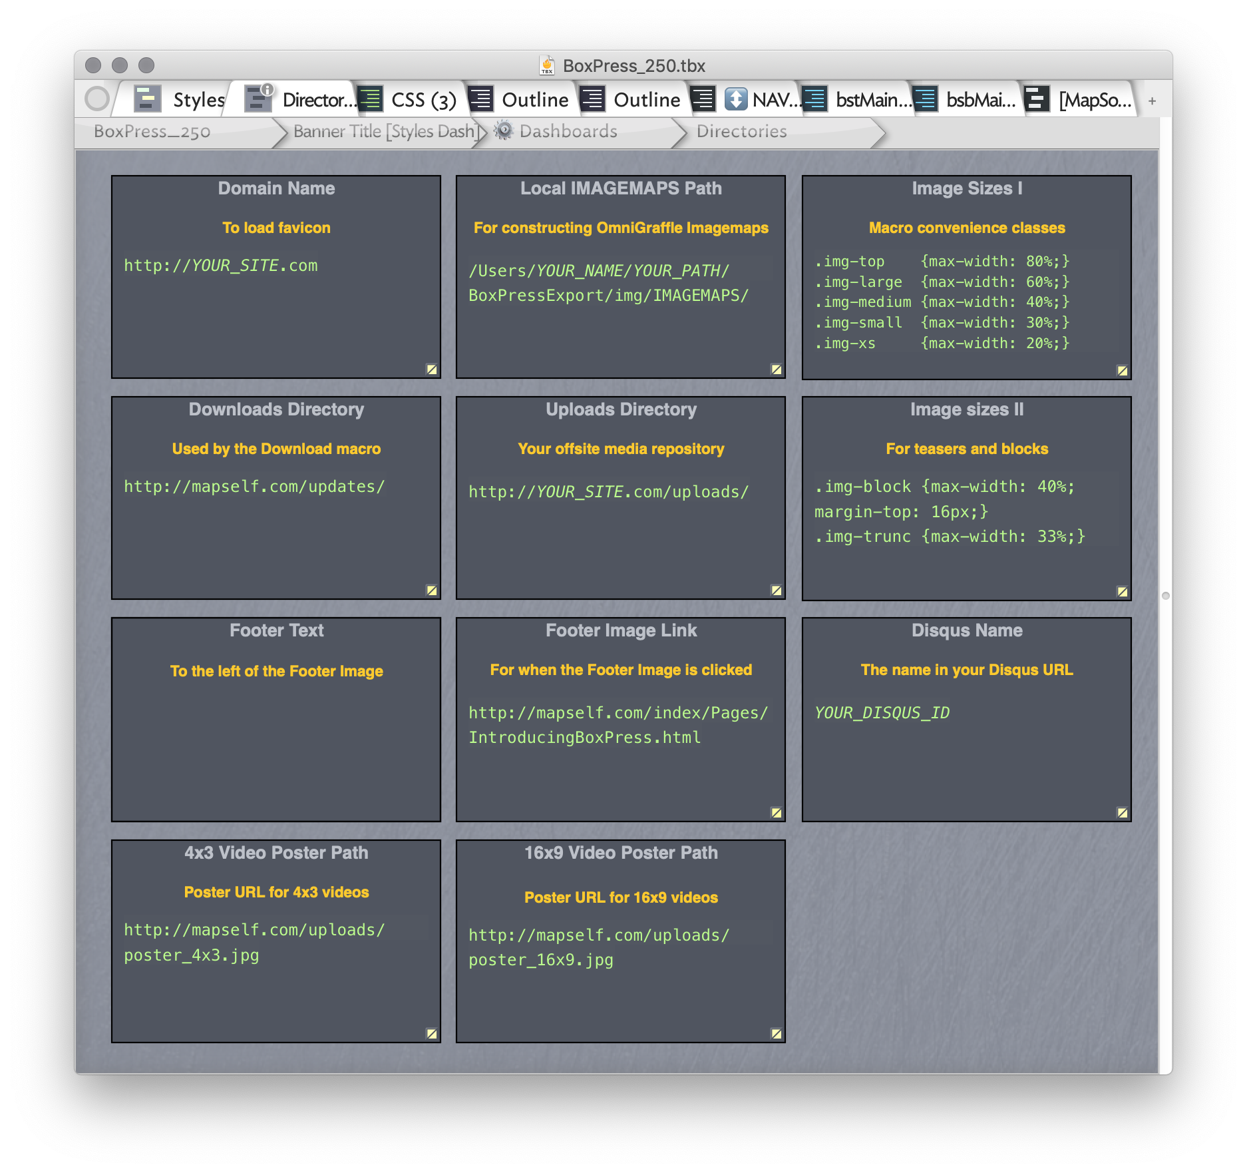Click the TBX document icon in the title bar
This screenshot has width=1247, height=1173.
(x=547, y=65)
